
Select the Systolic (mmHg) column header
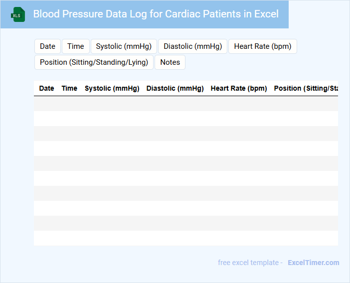click(112, 88)
